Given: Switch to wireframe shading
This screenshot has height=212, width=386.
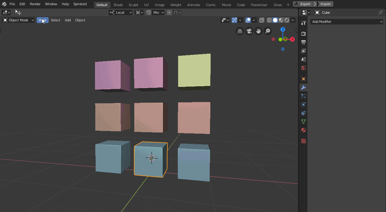Looking at the screenshot, I should (269, 20).
